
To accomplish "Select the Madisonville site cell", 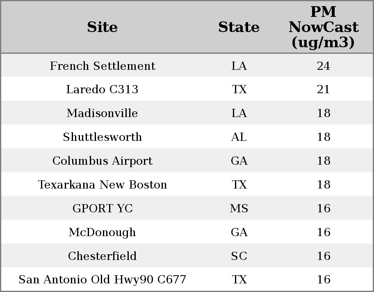I will pyautogui.click(x=103, y=113).
